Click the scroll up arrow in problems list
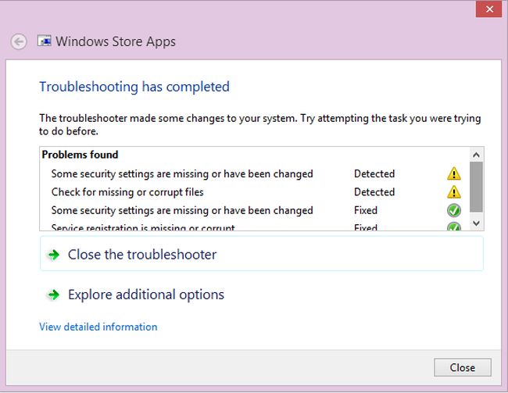 tap(476, 155)
